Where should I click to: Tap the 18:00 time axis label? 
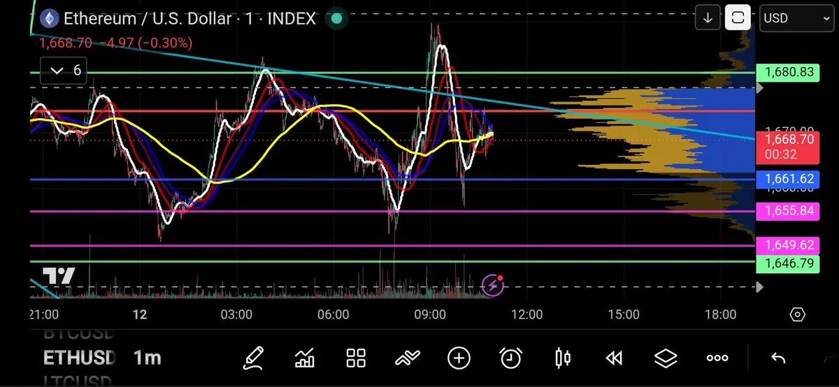[720, 315]
